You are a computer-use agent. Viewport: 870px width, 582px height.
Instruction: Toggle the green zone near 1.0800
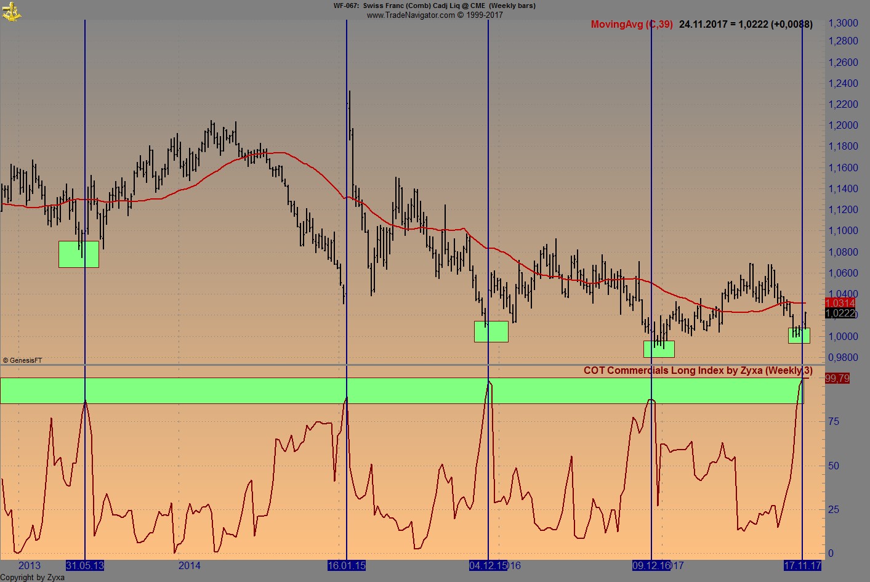[78, 254]
